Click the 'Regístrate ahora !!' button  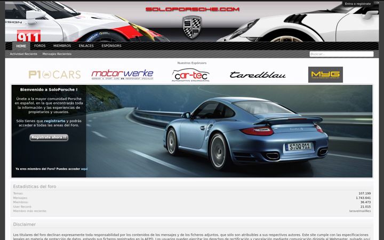click(x=49, y=138)
